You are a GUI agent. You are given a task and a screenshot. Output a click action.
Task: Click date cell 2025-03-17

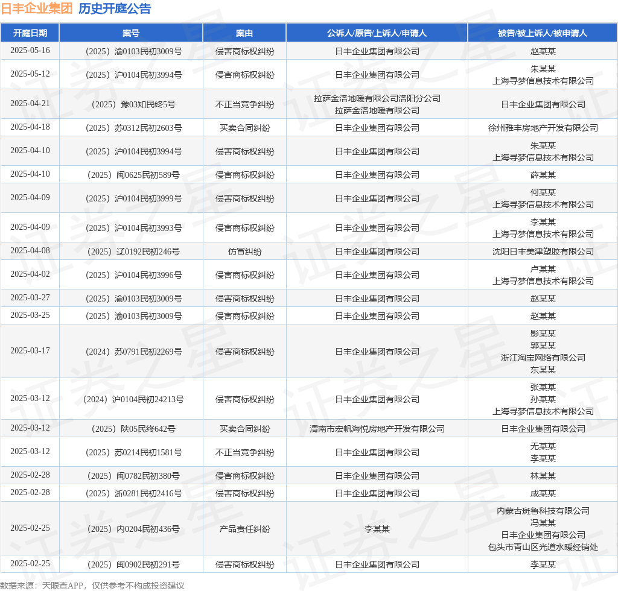(30, 351)
